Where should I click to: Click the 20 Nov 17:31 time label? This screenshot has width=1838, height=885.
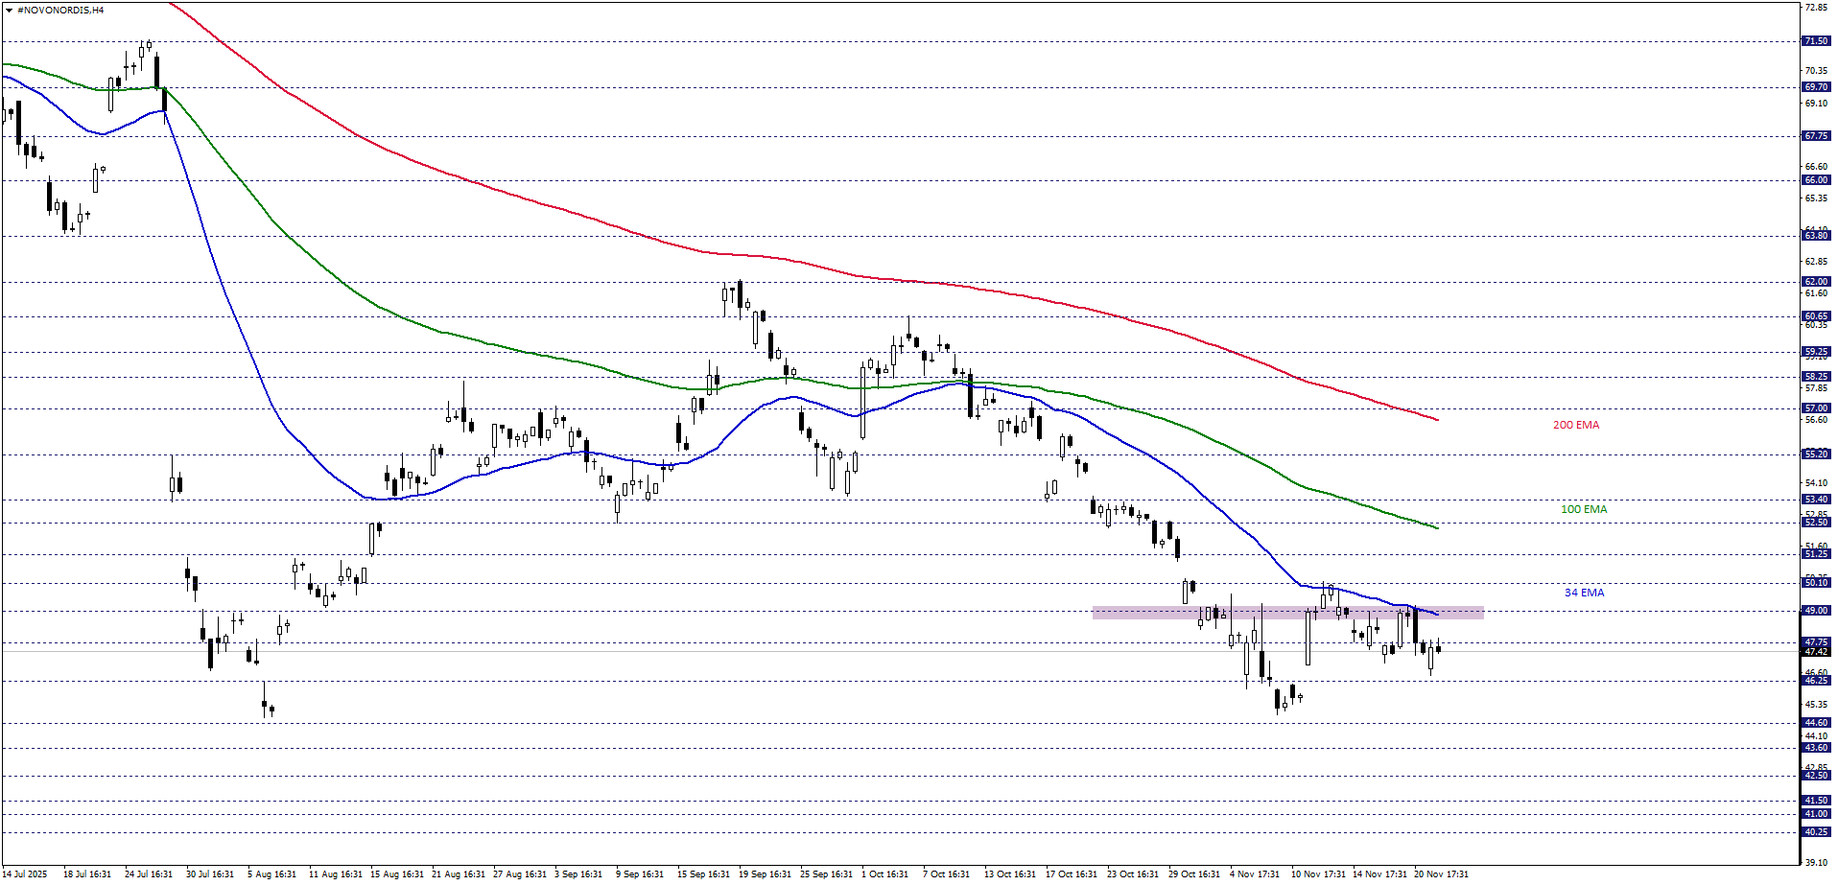pyautogui.click(x=1441, y=874)
